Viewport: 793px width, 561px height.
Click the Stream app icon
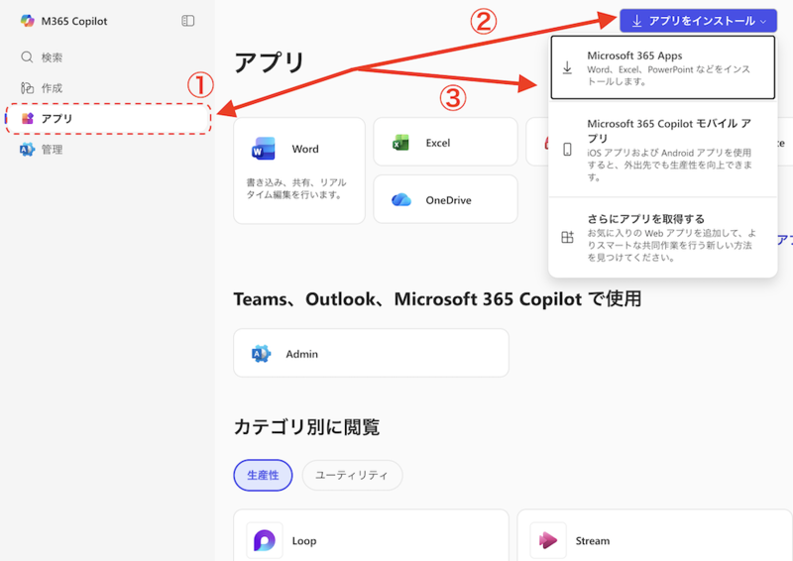click(548, 541)
